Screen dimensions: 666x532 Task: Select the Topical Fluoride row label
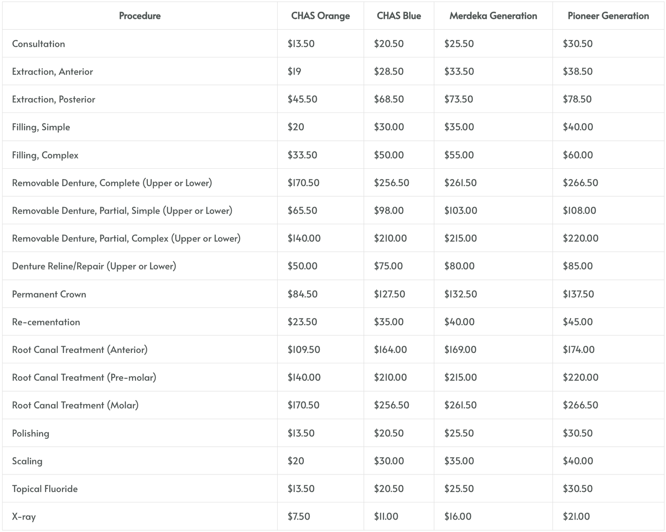[x=45, y=489]
